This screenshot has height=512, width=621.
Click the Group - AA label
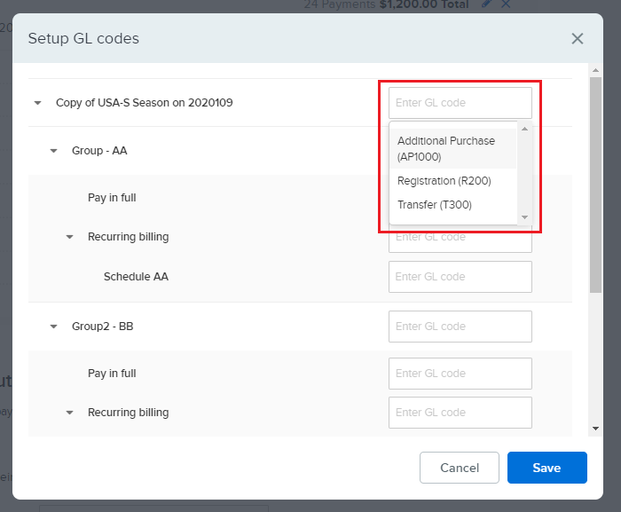(99, 151)
